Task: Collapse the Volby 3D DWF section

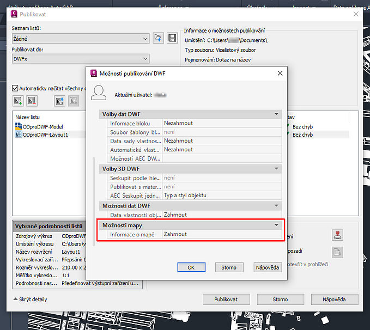Action: [x=277, y=169]
